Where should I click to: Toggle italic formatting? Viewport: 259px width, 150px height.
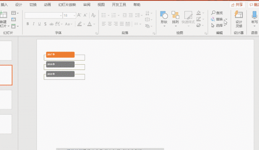point(34,24)
